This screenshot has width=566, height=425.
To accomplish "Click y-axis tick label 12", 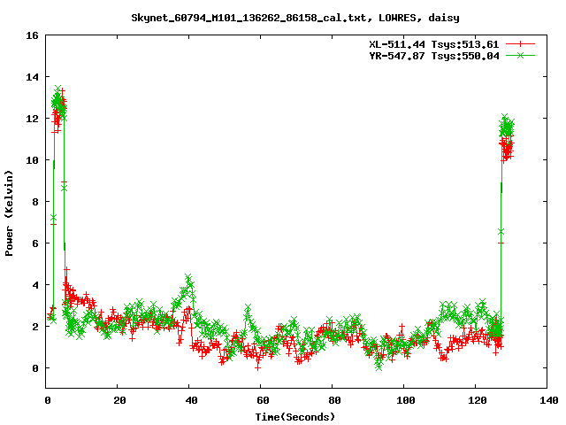I will [32, 119].
